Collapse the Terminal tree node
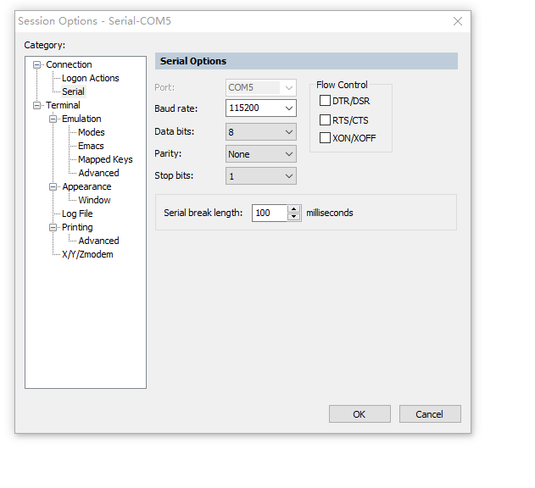The width and height of the screenshot is (535, 488). point(37,106)
